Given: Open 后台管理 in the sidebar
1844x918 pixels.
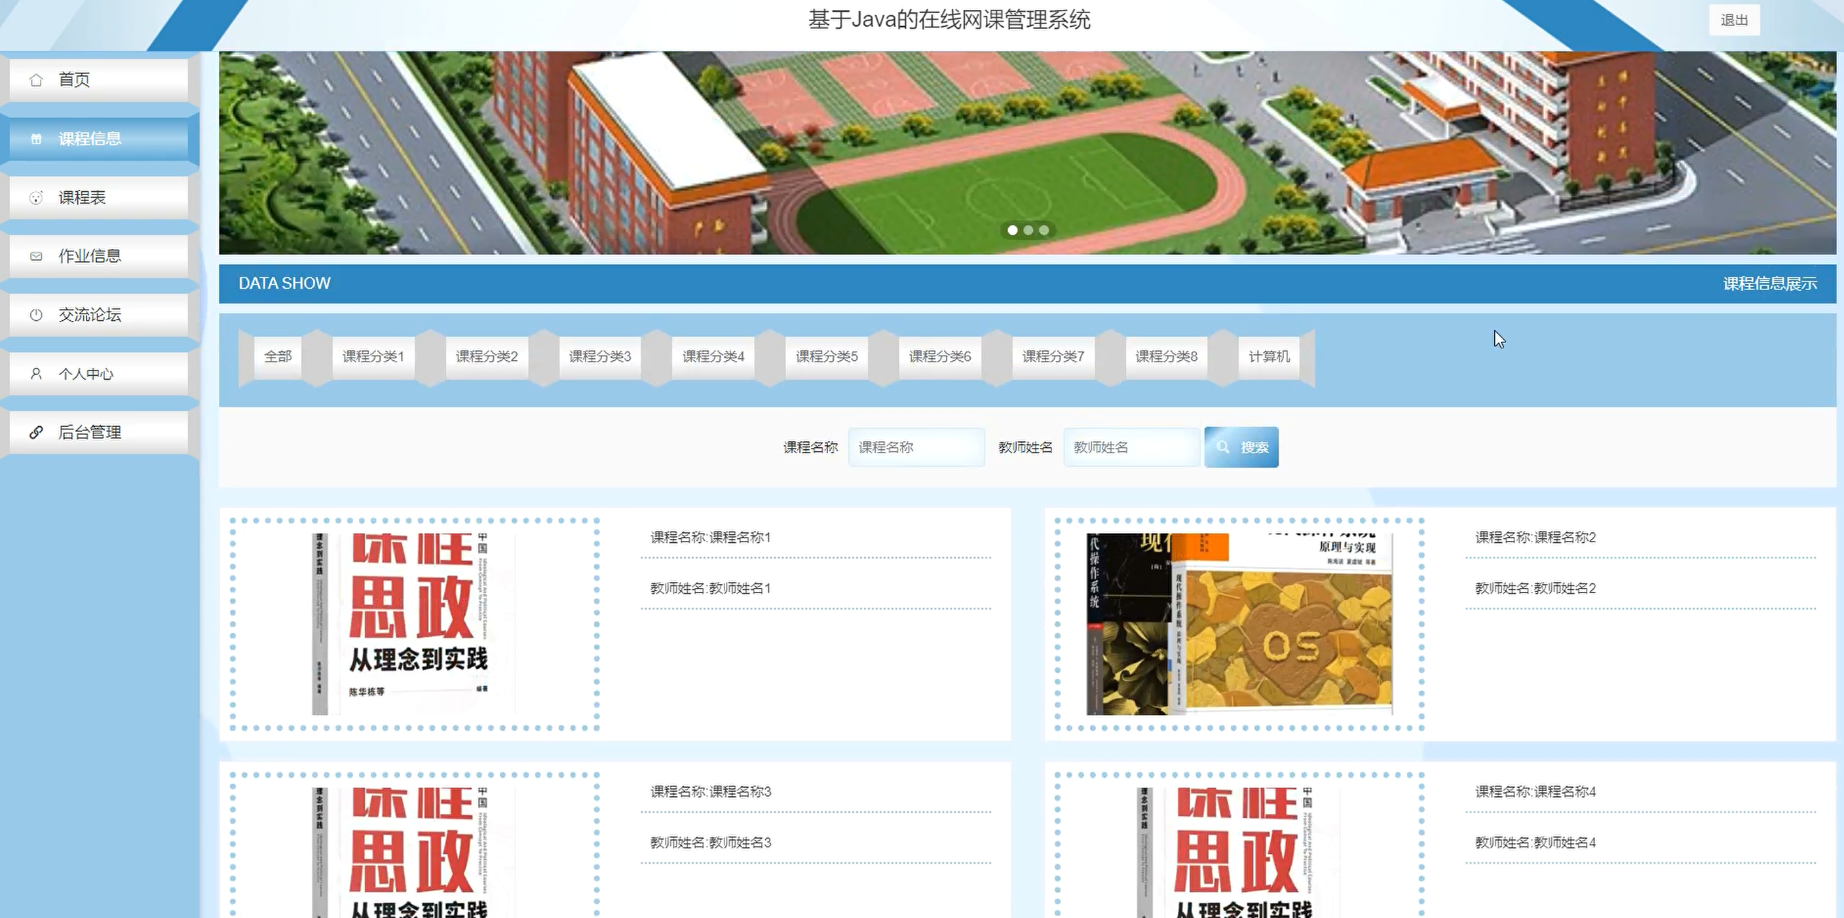Looking at the screenshot, I should pyautogui.click(x=99, y=432).
